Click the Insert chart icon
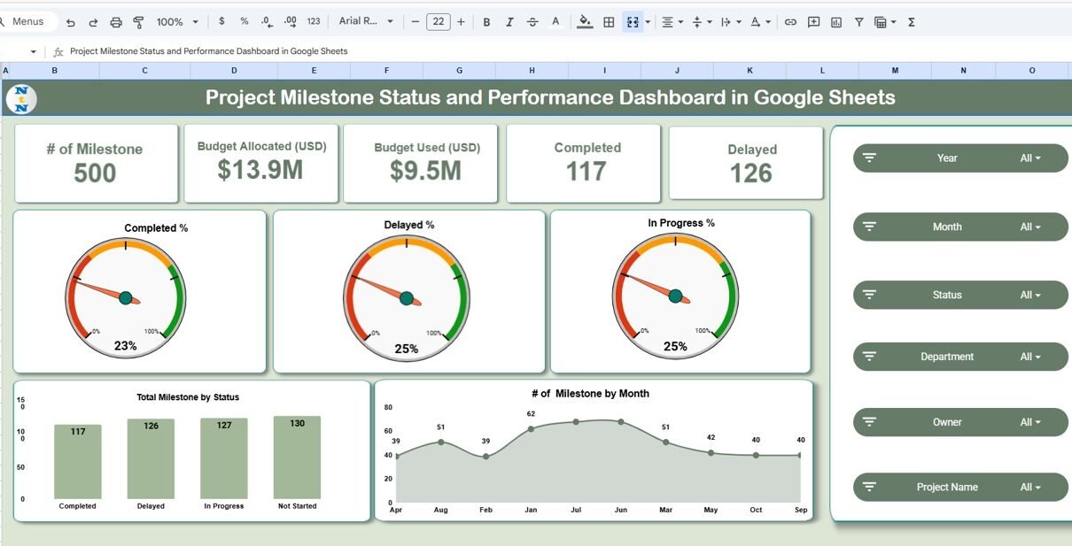This screenshot has width=1072, height=546. [836, 22]
